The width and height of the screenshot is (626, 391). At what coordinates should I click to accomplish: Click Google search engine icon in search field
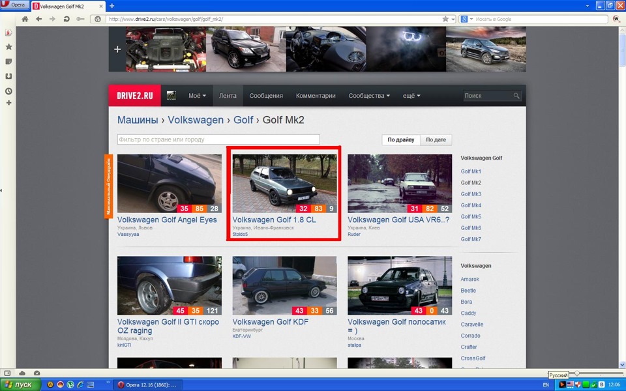tap(464, 19)
